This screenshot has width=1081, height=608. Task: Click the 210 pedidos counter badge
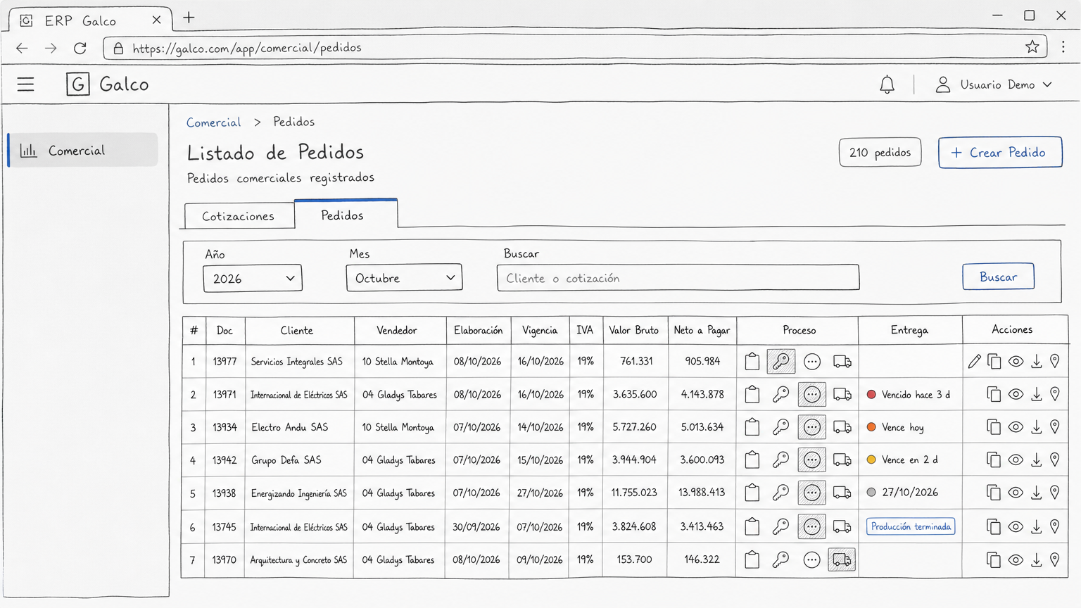pyautogui.click(x=880, y=152)
